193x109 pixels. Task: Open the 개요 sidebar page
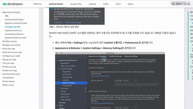point(7,16)
